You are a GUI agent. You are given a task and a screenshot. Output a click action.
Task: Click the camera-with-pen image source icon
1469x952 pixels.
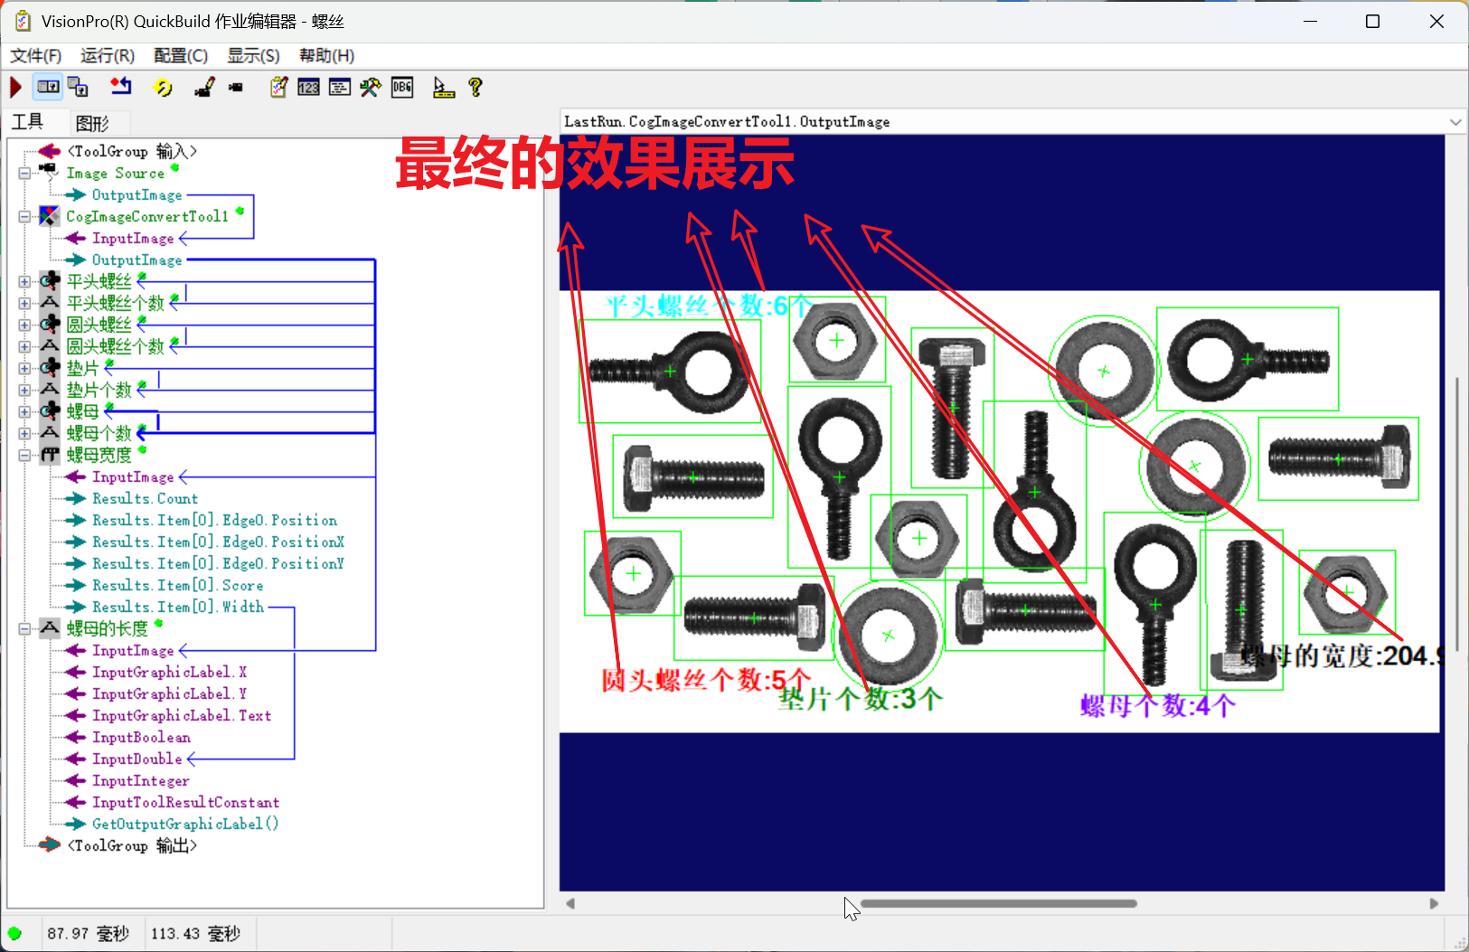click(204, 88)
